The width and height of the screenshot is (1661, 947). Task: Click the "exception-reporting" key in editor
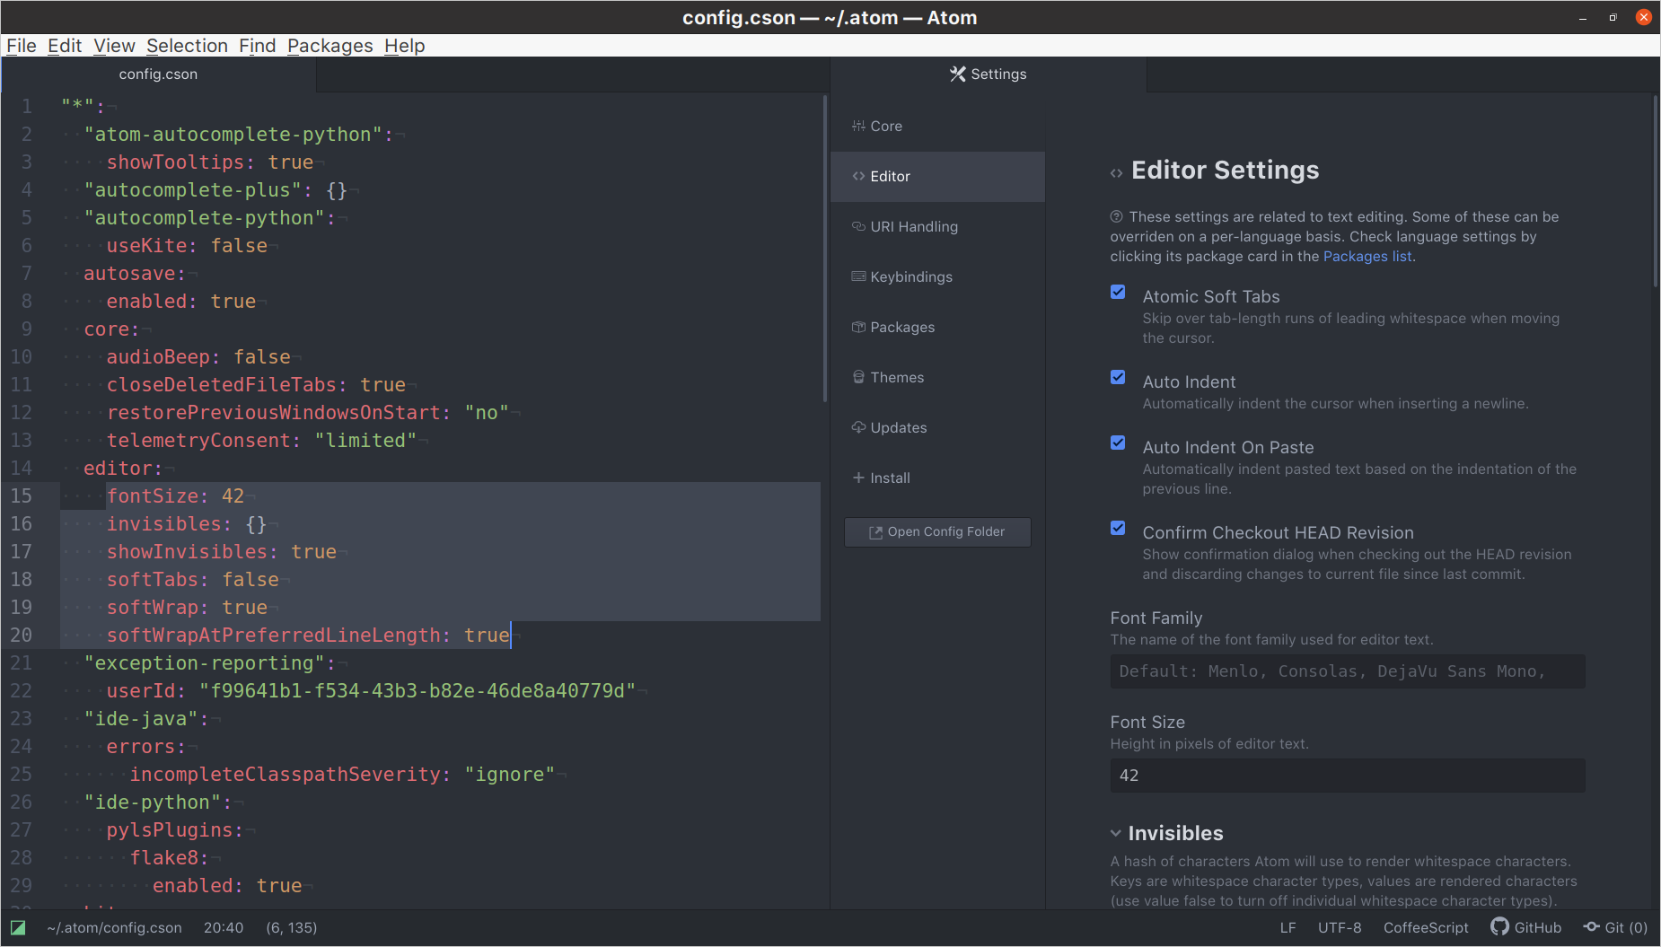click(204, 663)
